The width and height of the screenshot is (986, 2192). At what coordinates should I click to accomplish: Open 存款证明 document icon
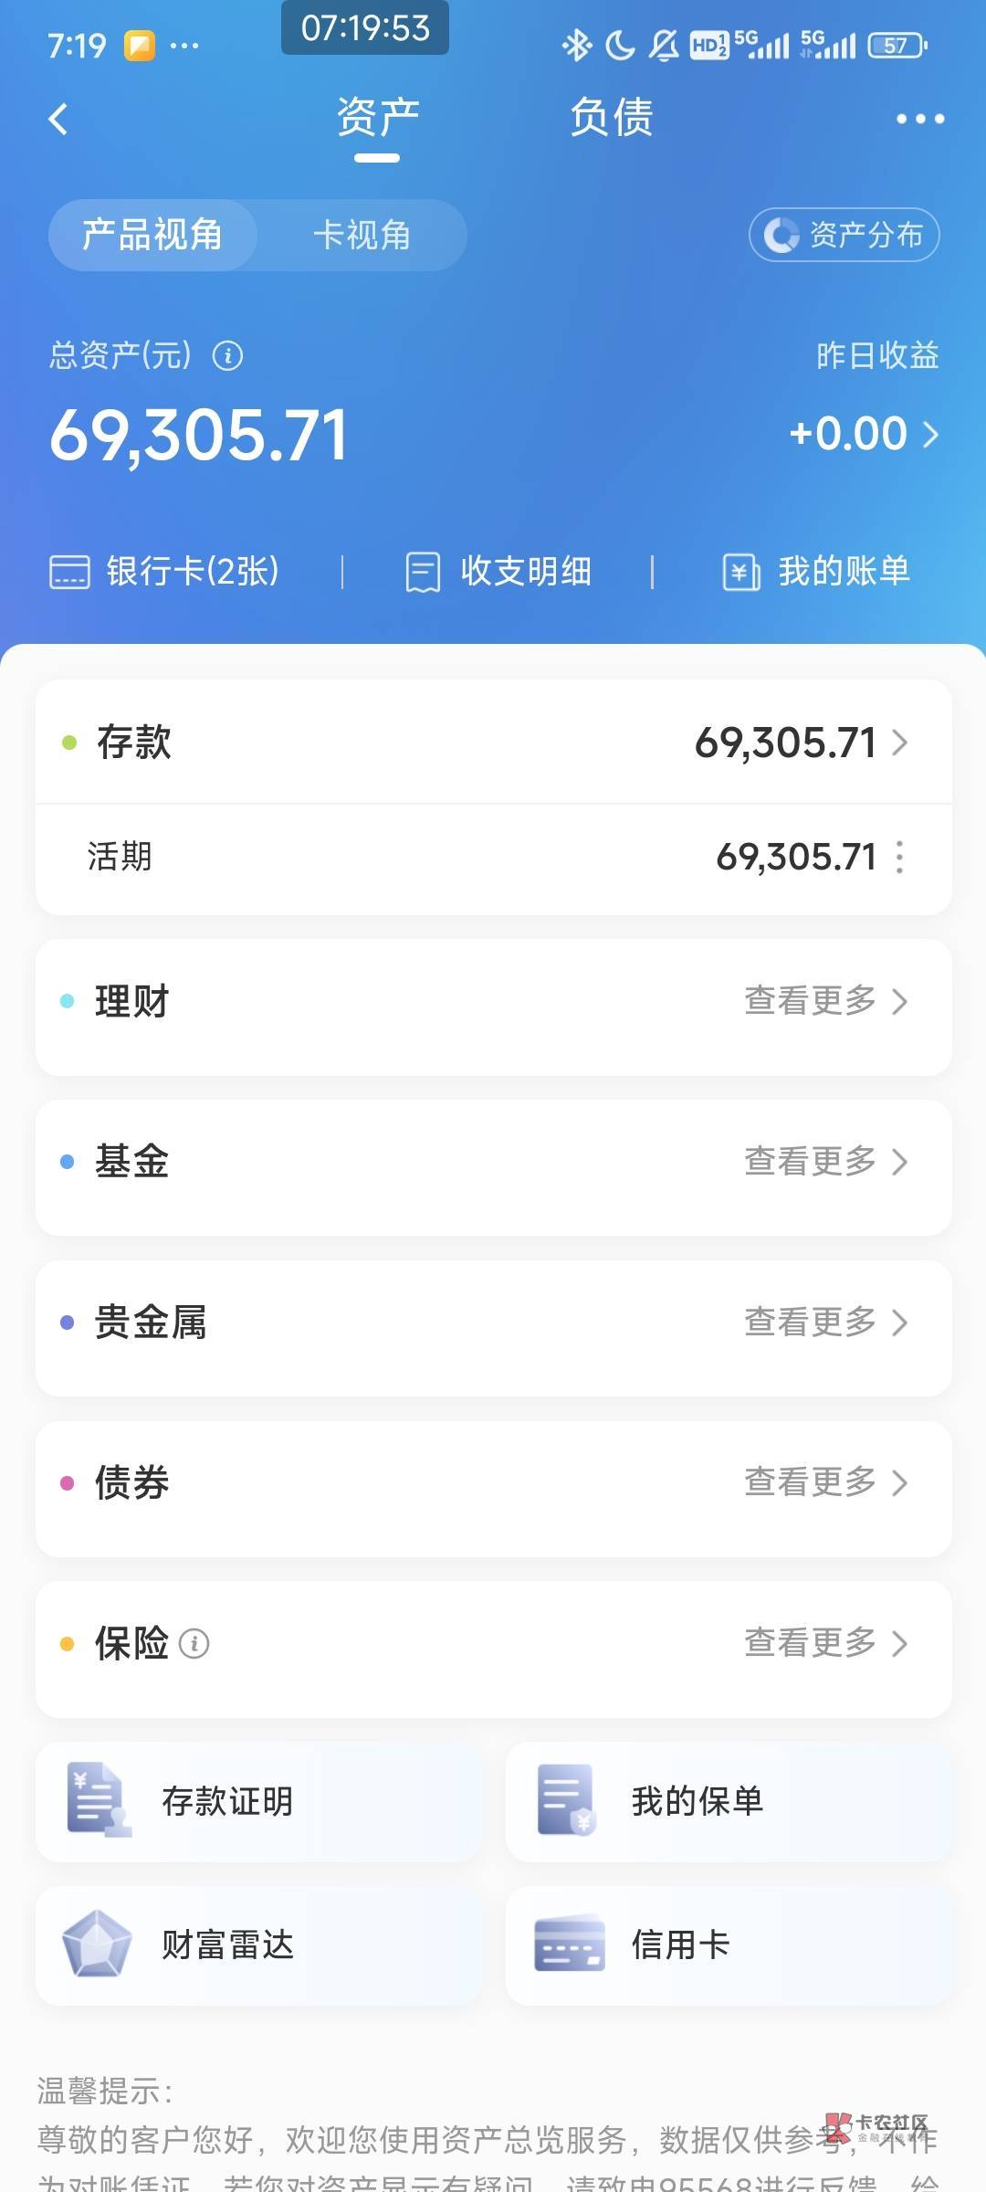point(99,1800)
